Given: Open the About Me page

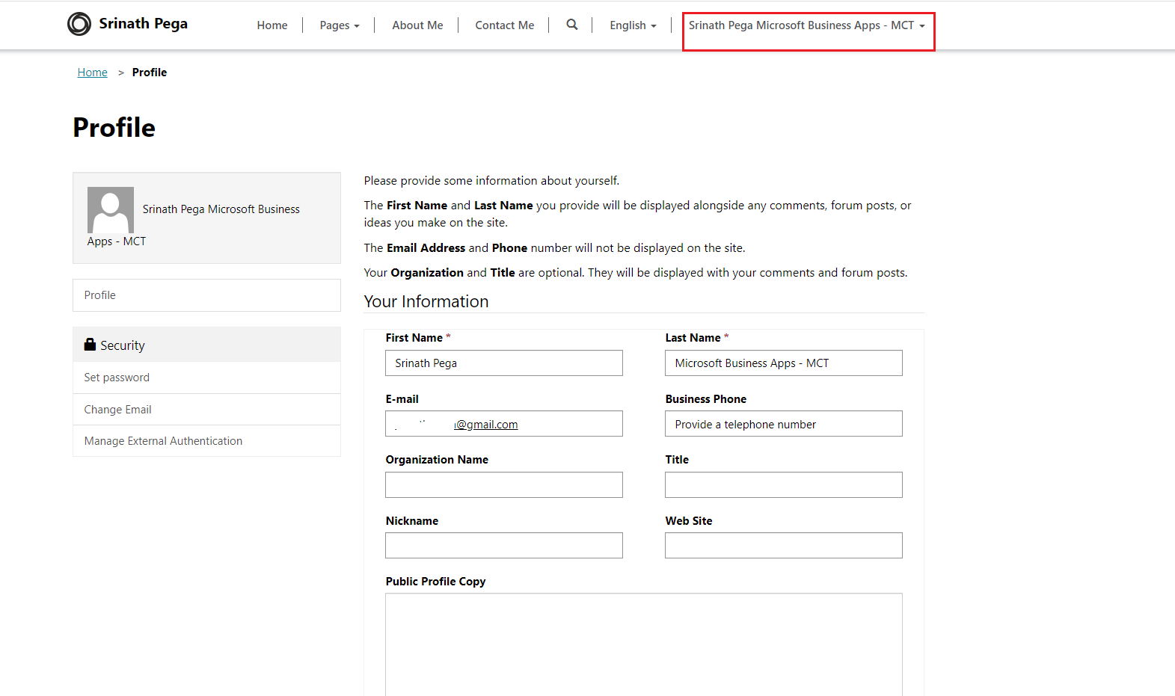Looking at the screenshot, I should coord(417,25).
